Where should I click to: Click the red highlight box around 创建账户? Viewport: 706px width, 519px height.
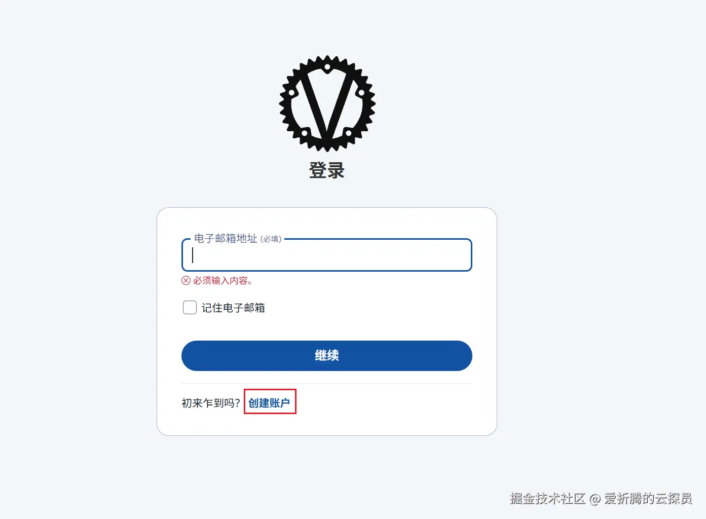(270, 401)
